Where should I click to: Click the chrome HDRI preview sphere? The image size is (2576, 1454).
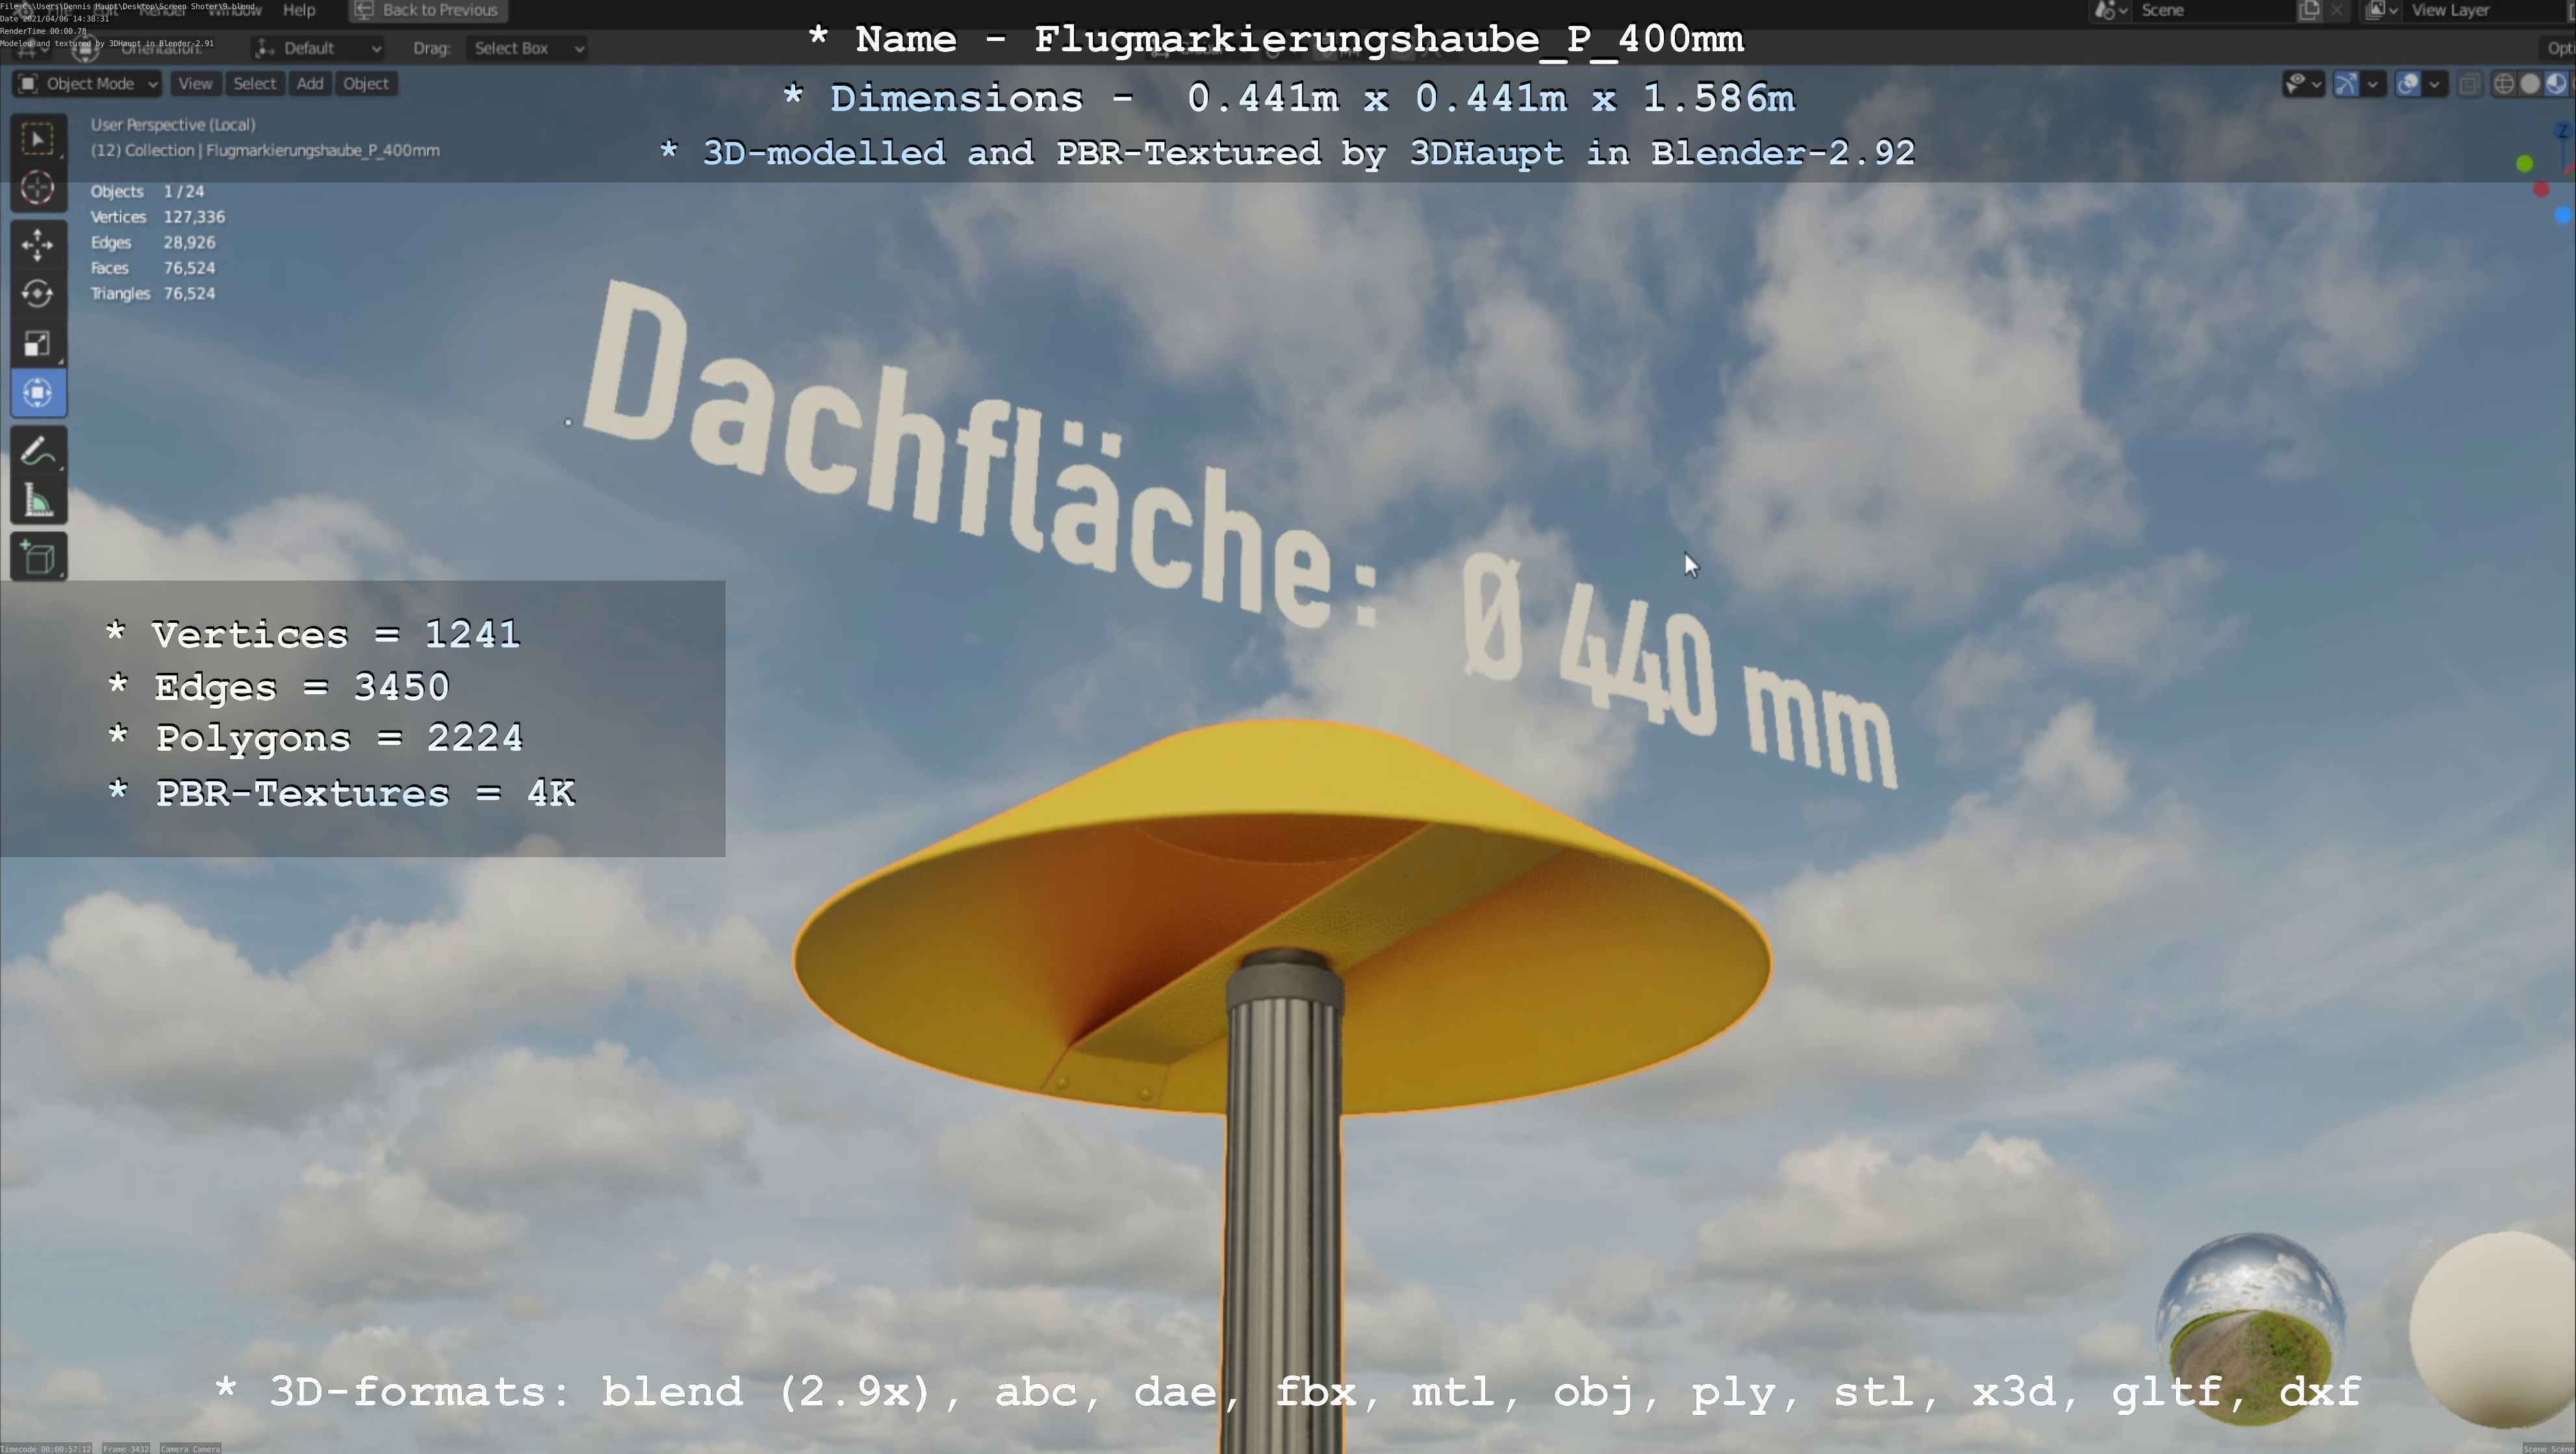pyautogui.click(x=2251, y=1328)
